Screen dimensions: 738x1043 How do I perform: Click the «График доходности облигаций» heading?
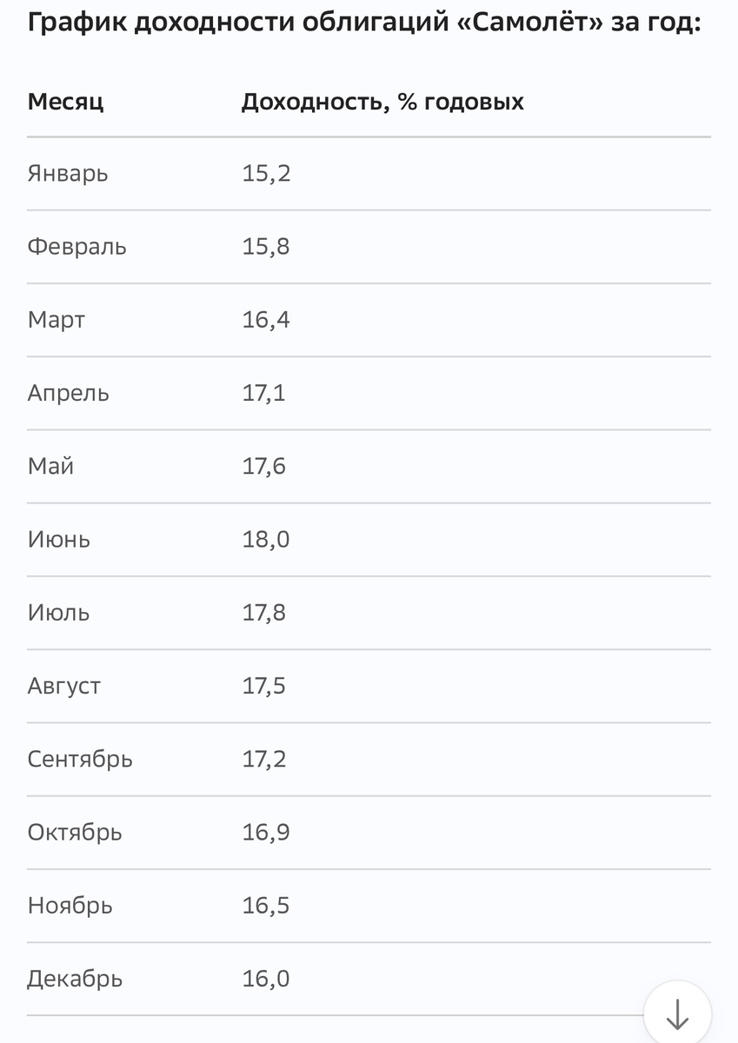coord(364,23)
